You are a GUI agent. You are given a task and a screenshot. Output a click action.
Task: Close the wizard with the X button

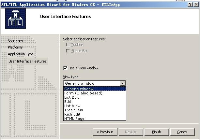pyautogui.click(x=196, y=5)
